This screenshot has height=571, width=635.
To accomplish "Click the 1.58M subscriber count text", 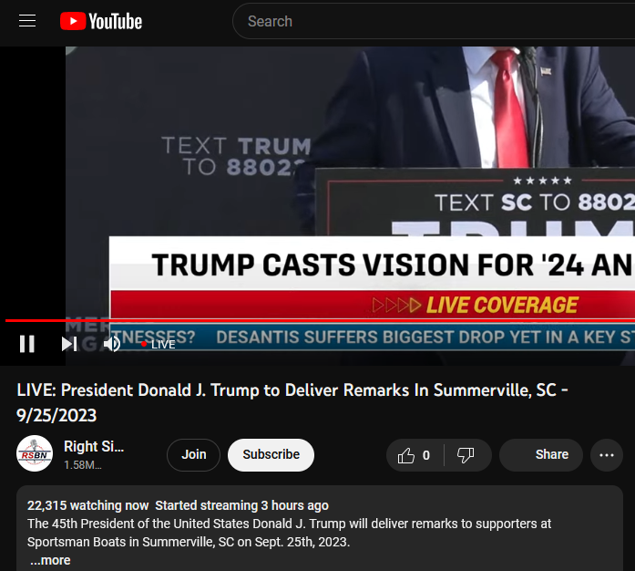I will coord(83,465).
